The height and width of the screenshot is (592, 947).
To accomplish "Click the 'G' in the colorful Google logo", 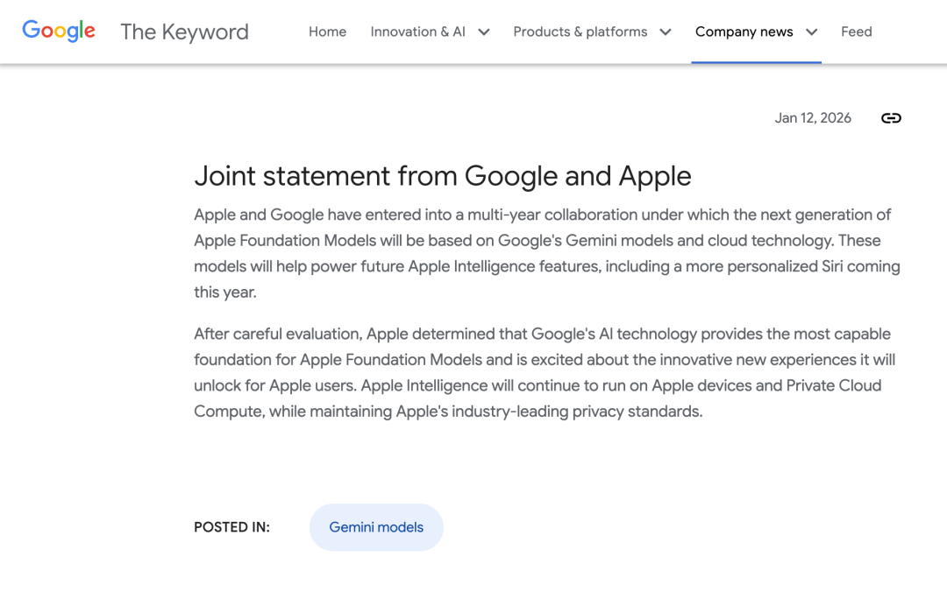I will (x=29, y=31).
